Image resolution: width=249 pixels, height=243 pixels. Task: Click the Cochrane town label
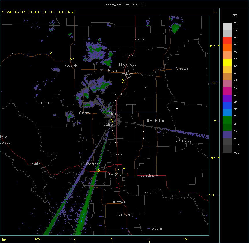(93, 164)
